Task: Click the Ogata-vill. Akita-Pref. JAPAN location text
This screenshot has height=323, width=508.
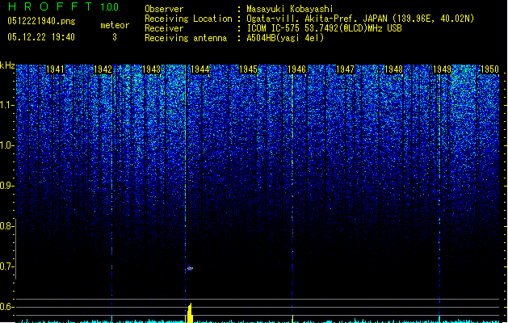Action: click(360, 19)
